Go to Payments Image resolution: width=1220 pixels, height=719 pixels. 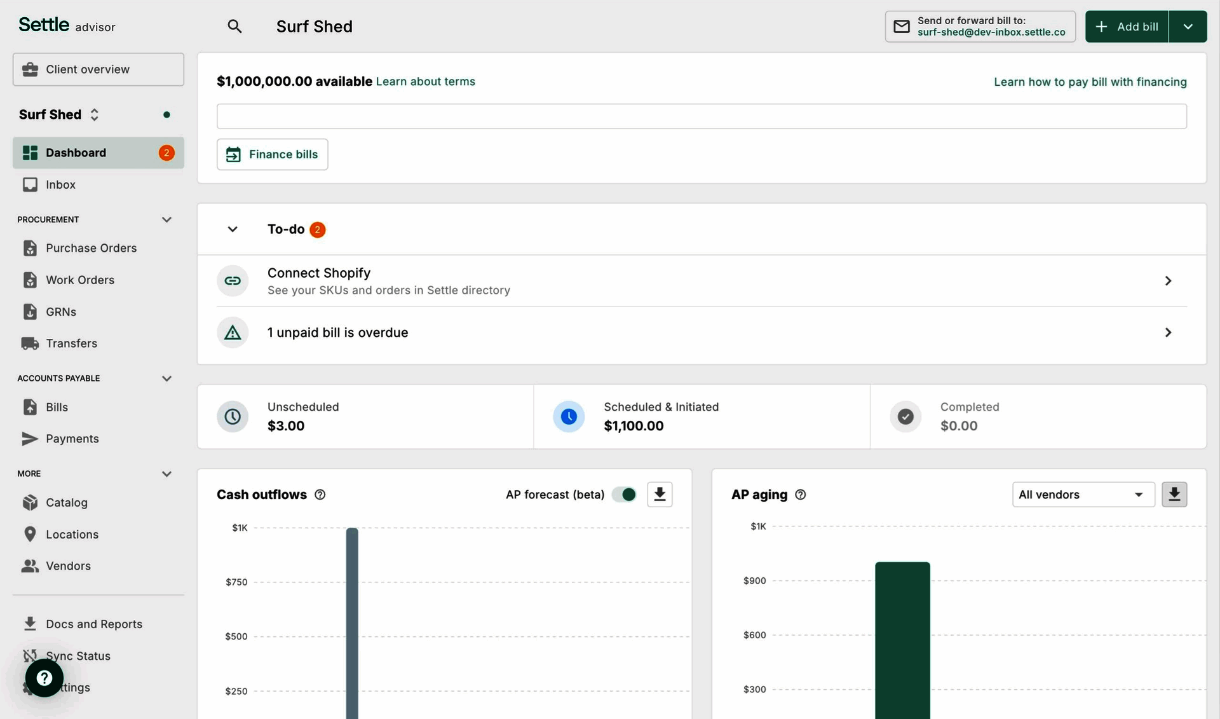[x=72, y=439]
